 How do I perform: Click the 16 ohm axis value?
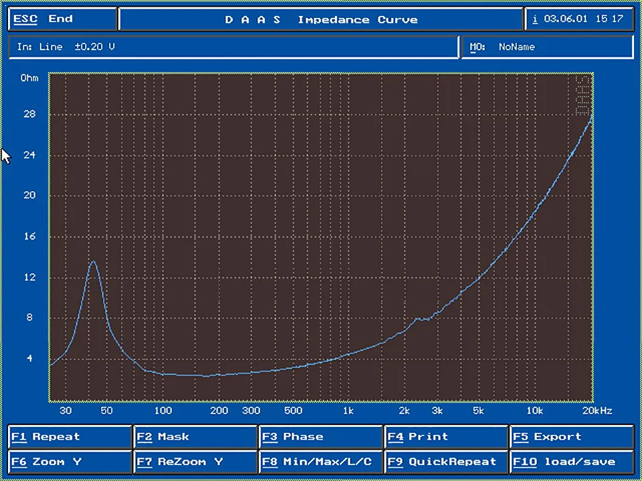[29, 236]
